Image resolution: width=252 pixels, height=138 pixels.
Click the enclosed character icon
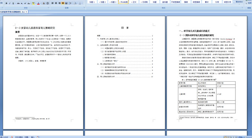click(47, 3)
